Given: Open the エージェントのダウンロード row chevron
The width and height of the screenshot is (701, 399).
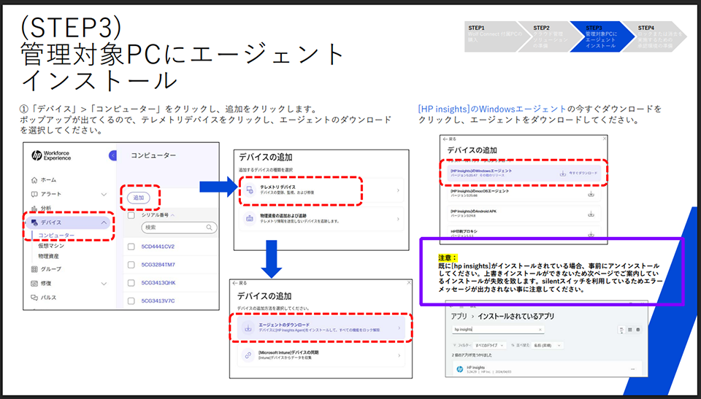Looking at the screenshot, I should (x=399, y=328).
